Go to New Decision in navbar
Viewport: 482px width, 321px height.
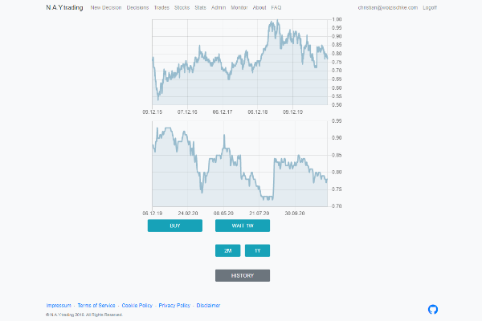[107, 7]
